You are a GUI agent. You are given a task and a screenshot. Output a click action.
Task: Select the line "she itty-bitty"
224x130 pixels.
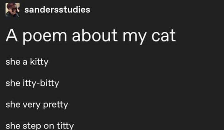point(32,83)
